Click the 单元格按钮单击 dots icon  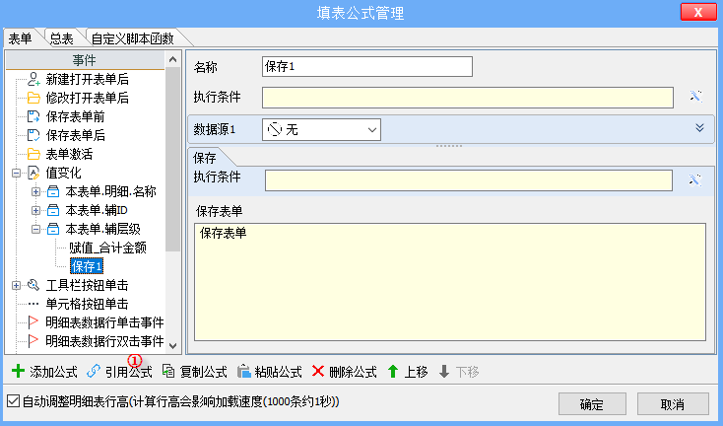coord(33,304)
